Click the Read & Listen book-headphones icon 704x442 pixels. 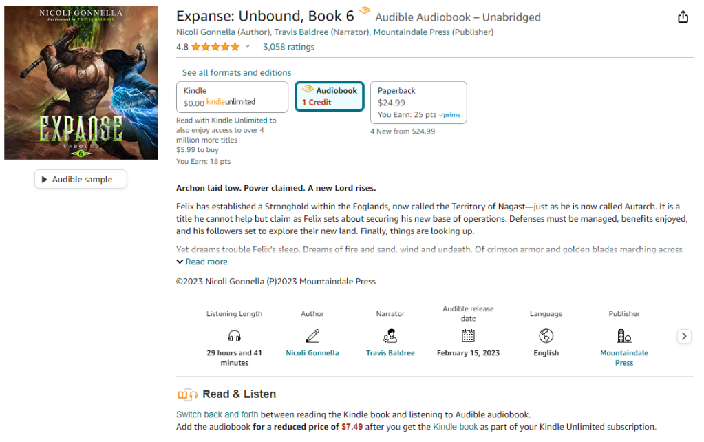tap(187, 394)
